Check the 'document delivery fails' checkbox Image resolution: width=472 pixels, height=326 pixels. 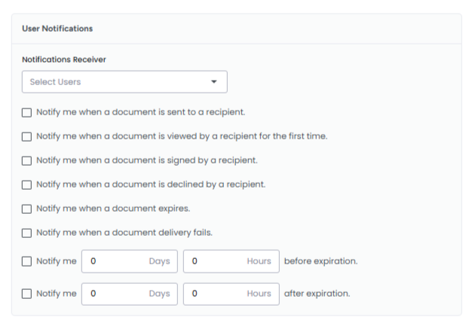[x=26, y=233]
